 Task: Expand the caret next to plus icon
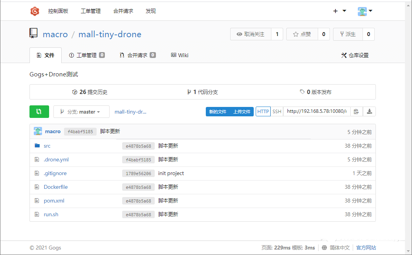pos(344,11)
